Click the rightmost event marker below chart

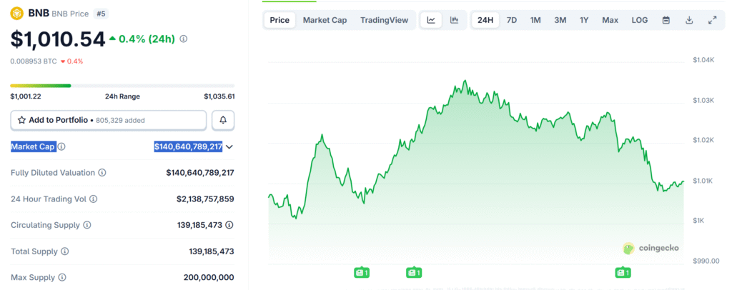pos(623,272)
